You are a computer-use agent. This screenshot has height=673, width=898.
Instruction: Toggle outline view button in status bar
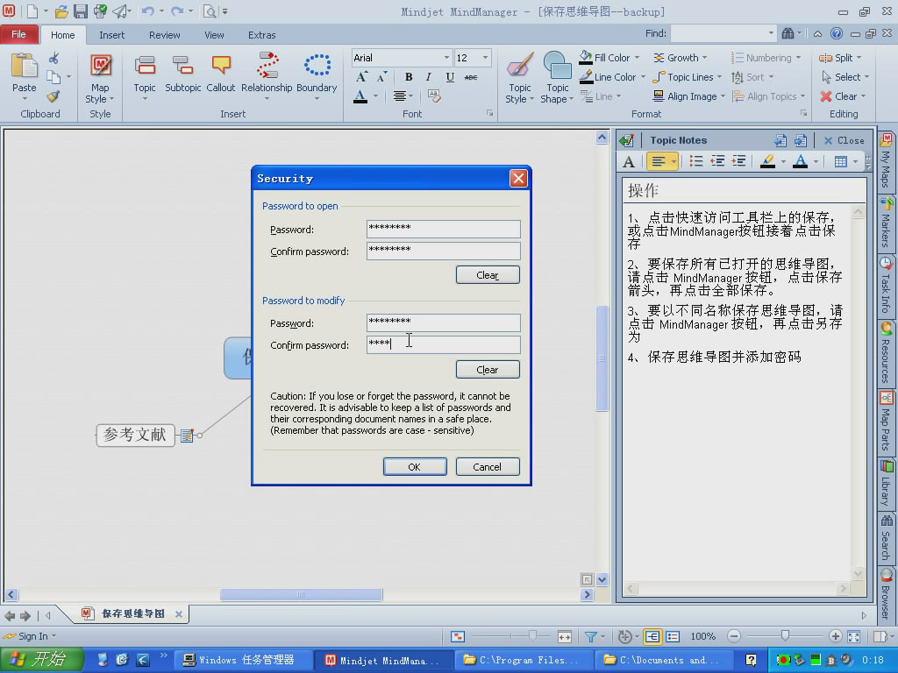pyautogui.click(x=673, y=636)
